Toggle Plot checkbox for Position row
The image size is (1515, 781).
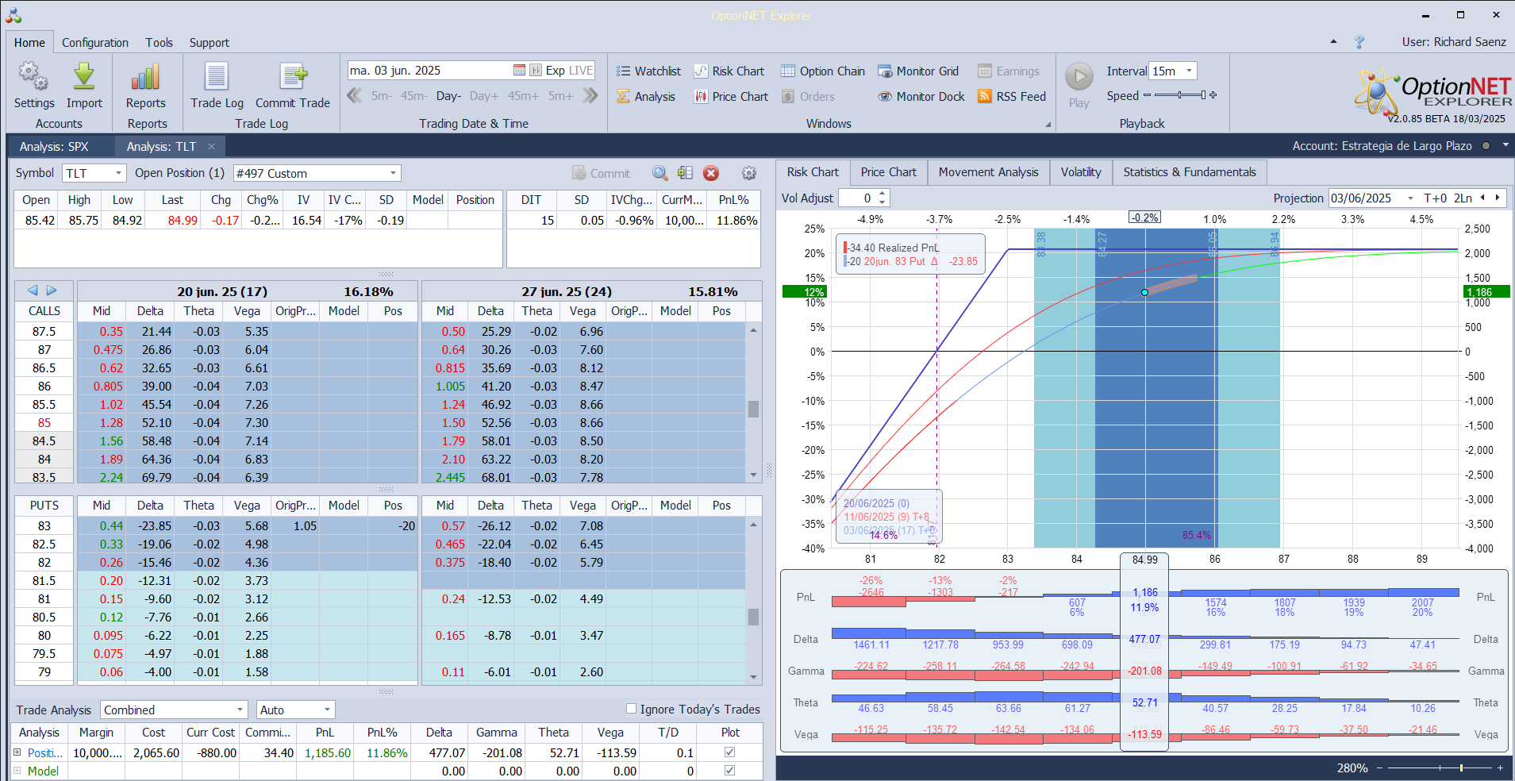coord(730,752)
